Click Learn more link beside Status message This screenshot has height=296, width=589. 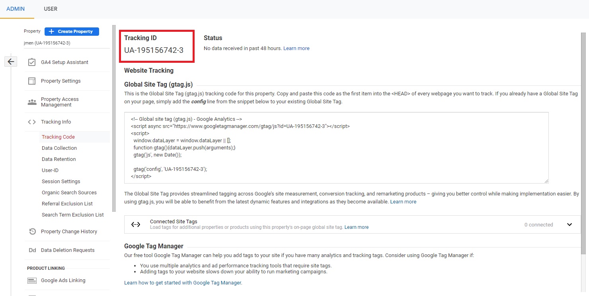tap(296, 48)
